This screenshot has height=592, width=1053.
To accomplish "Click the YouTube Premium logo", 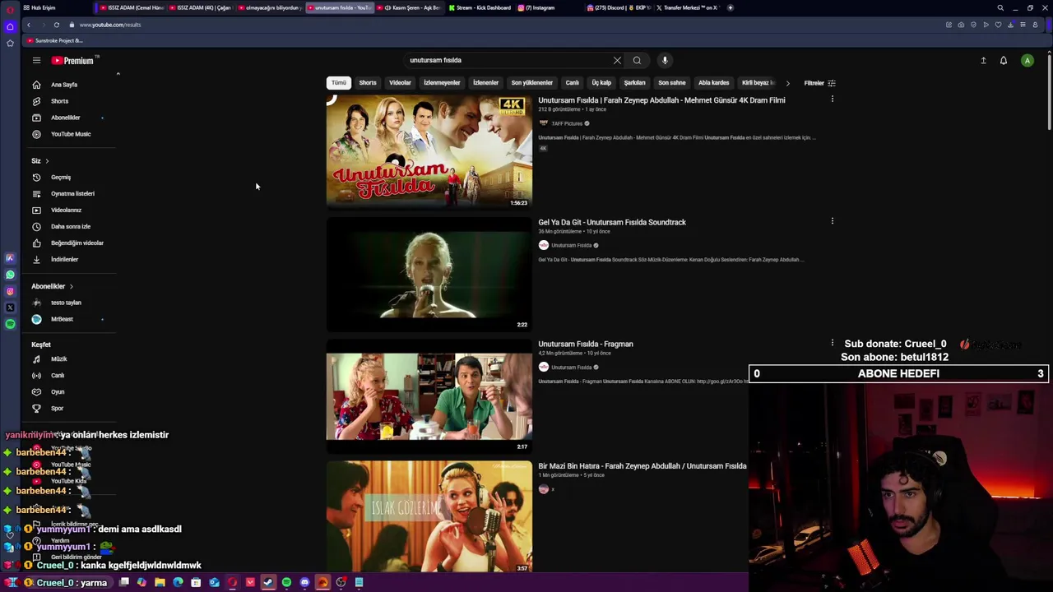I will coord(73,60).
